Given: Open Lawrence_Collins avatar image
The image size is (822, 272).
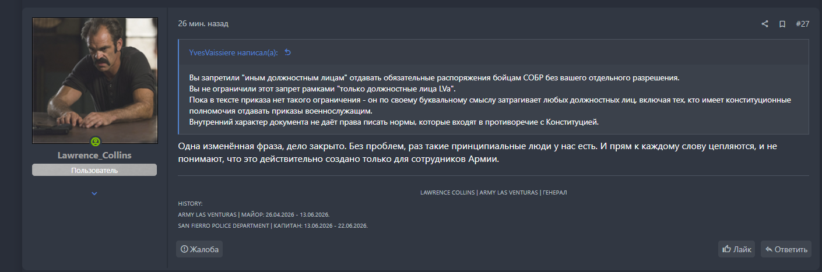Looking at the screenshot, I should point(94,81).
